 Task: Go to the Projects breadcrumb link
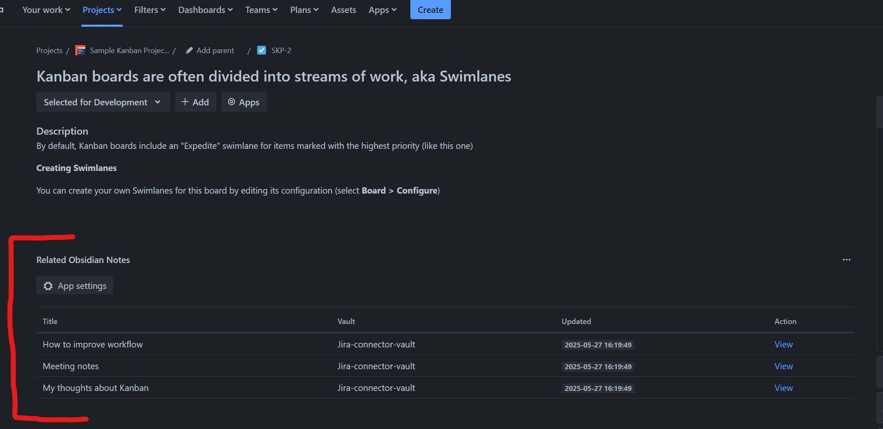tap(49, 51)
